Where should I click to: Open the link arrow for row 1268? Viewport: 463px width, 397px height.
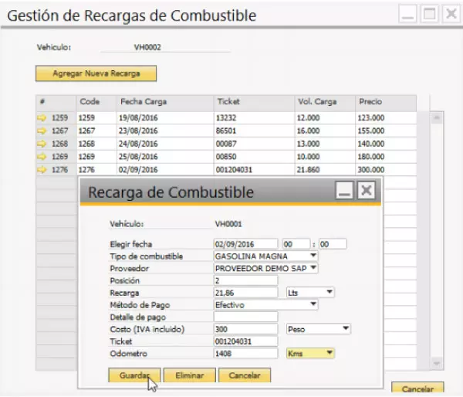(42, 144)
